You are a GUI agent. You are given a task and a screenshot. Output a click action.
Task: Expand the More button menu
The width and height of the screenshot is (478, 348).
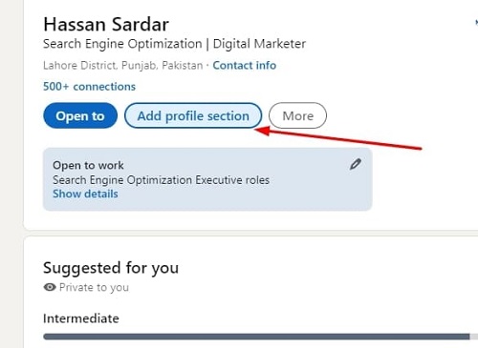297,115
